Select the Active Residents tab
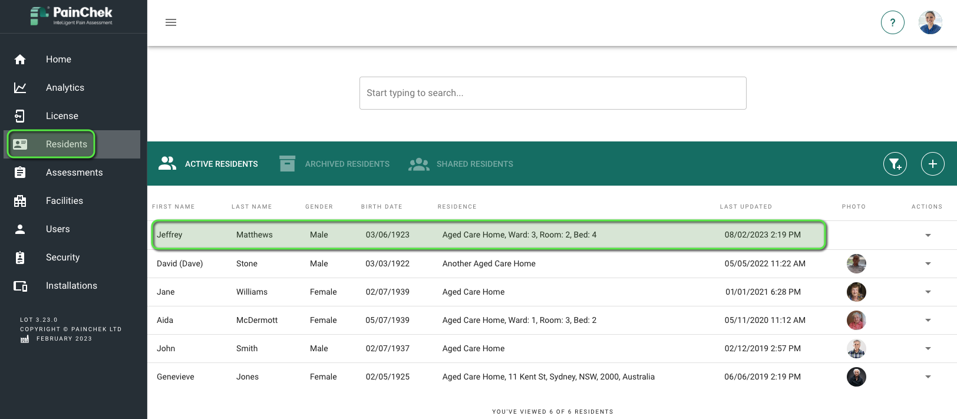Screen dimensions: 957x419 [208, 164]
